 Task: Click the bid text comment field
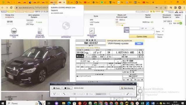(x=142, y=32)
